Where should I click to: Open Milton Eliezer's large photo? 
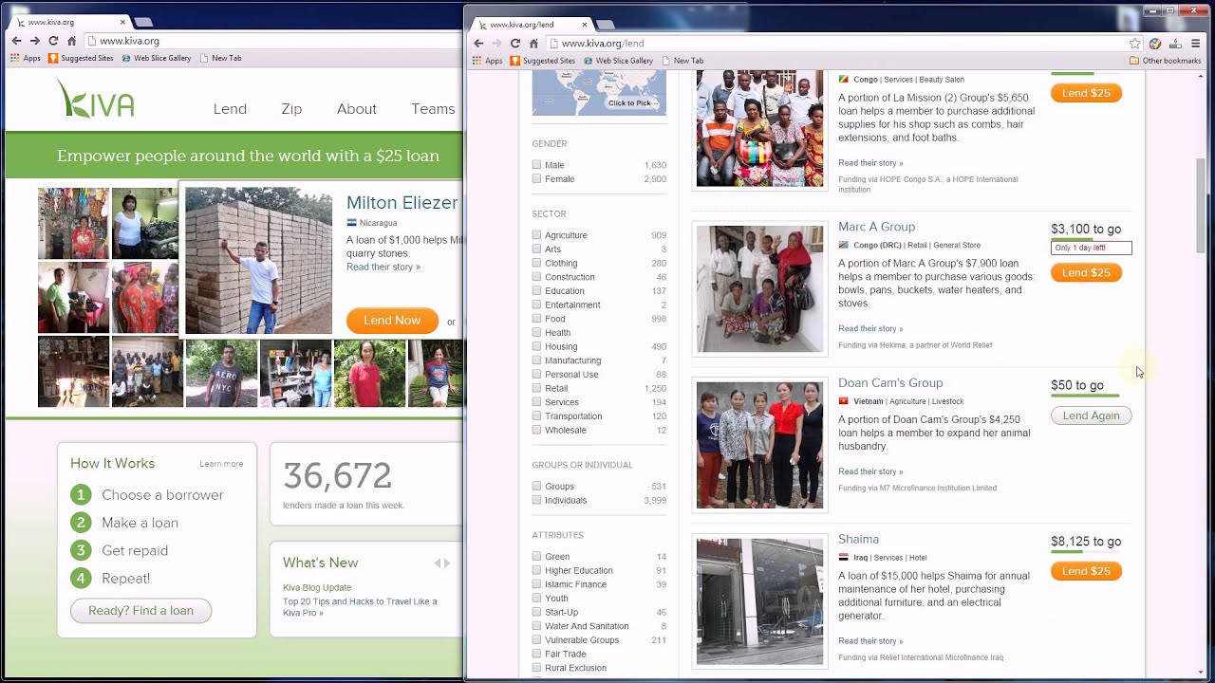pos(258,261)
